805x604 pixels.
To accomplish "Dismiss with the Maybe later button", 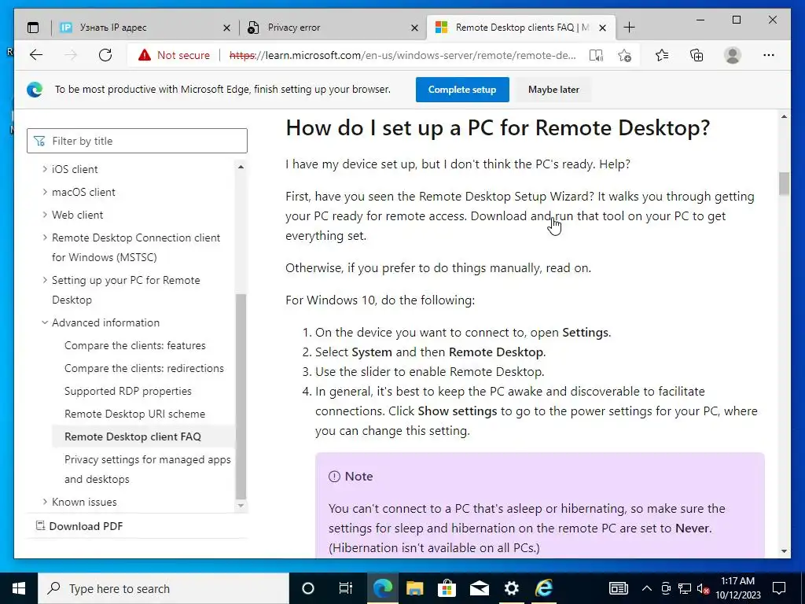I will coord(553,90).
